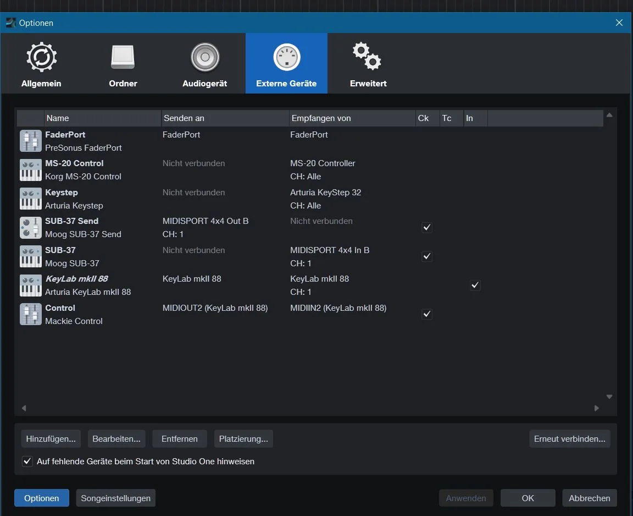
Task: Go to the Erweitert tab
Action: (x=368, y=64)
